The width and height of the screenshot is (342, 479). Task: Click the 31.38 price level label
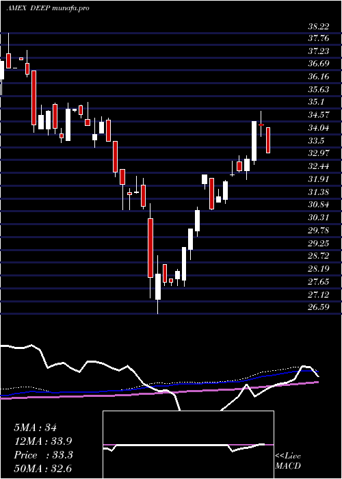[x=319, y=192]
